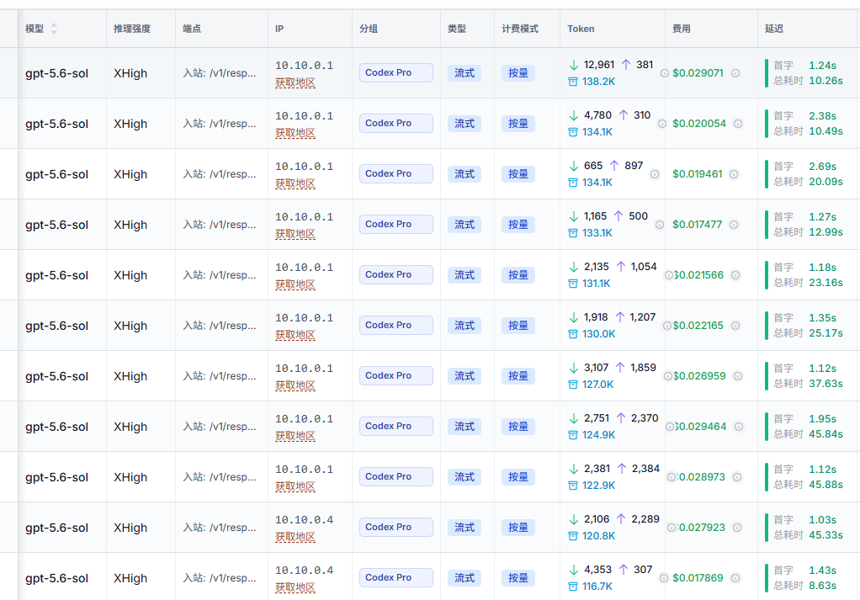This screenshot has height=600, width=860.
Task: Click the info icon after cost $0.029071
Action: (735, 73)
